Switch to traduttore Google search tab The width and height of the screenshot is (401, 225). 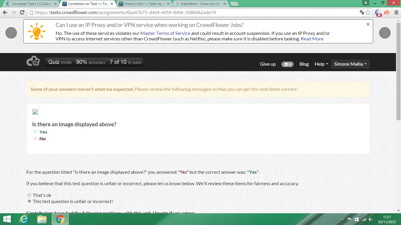coord(200,4)
